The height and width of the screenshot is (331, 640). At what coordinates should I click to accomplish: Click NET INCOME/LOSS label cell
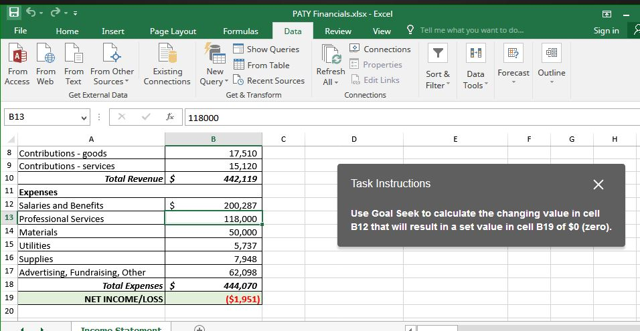pos(92,299)
